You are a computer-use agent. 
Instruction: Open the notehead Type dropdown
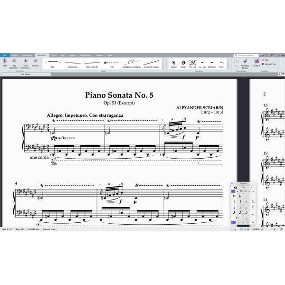[236, 63]
